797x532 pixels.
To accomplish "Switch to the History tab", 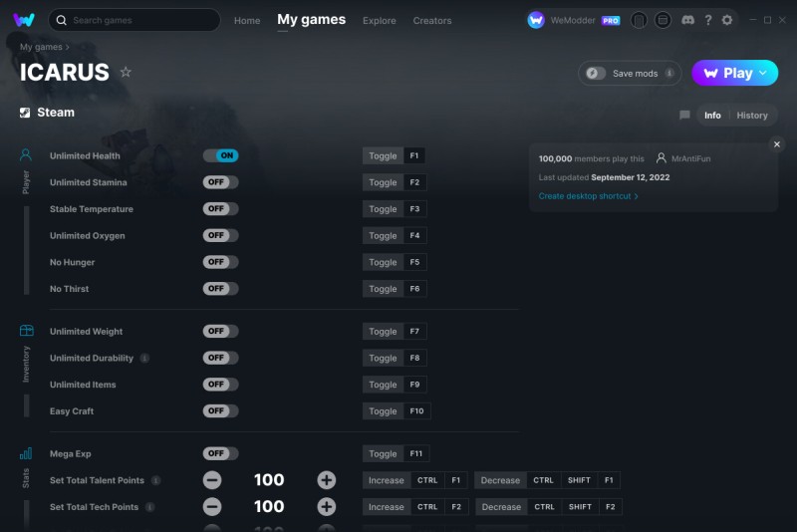I will (752, 116).
